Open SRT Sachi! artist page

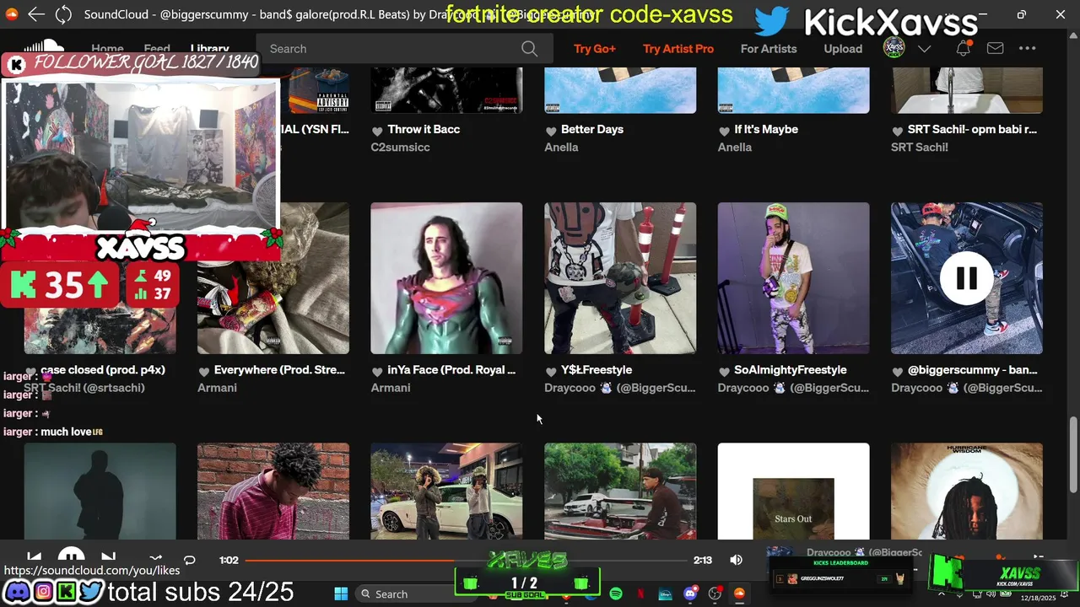click(920, 147)
